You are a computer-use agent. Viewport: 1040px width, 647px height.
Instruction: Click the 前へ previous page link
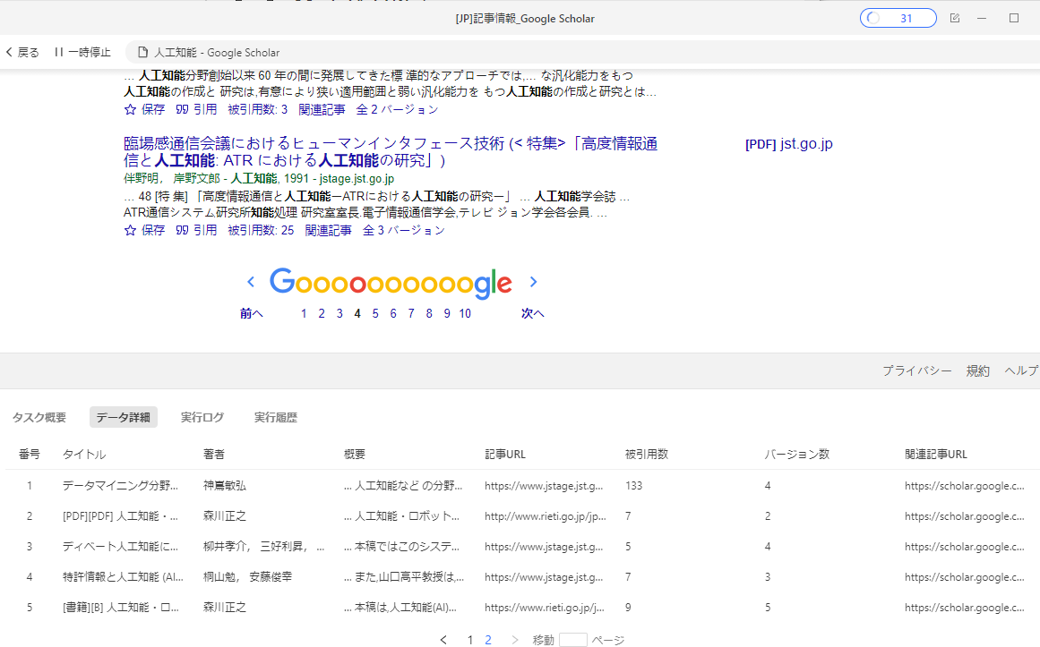[x=252, y=313]
